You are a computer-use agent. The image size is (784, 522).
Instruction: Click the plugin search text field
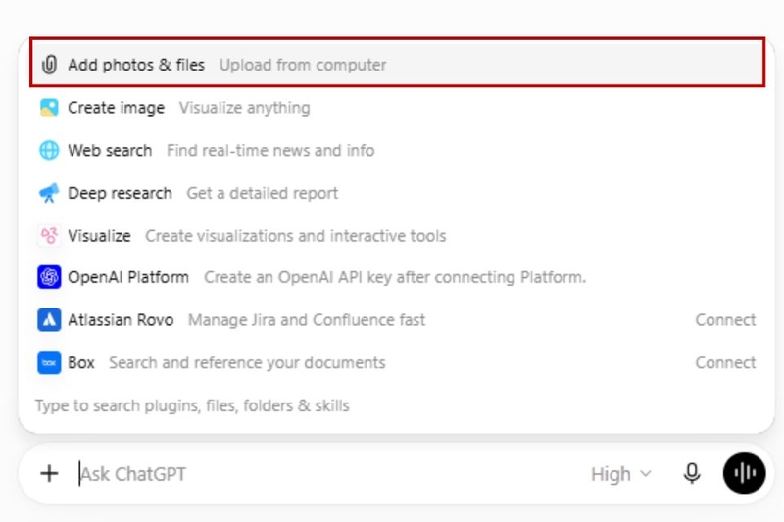395,405
